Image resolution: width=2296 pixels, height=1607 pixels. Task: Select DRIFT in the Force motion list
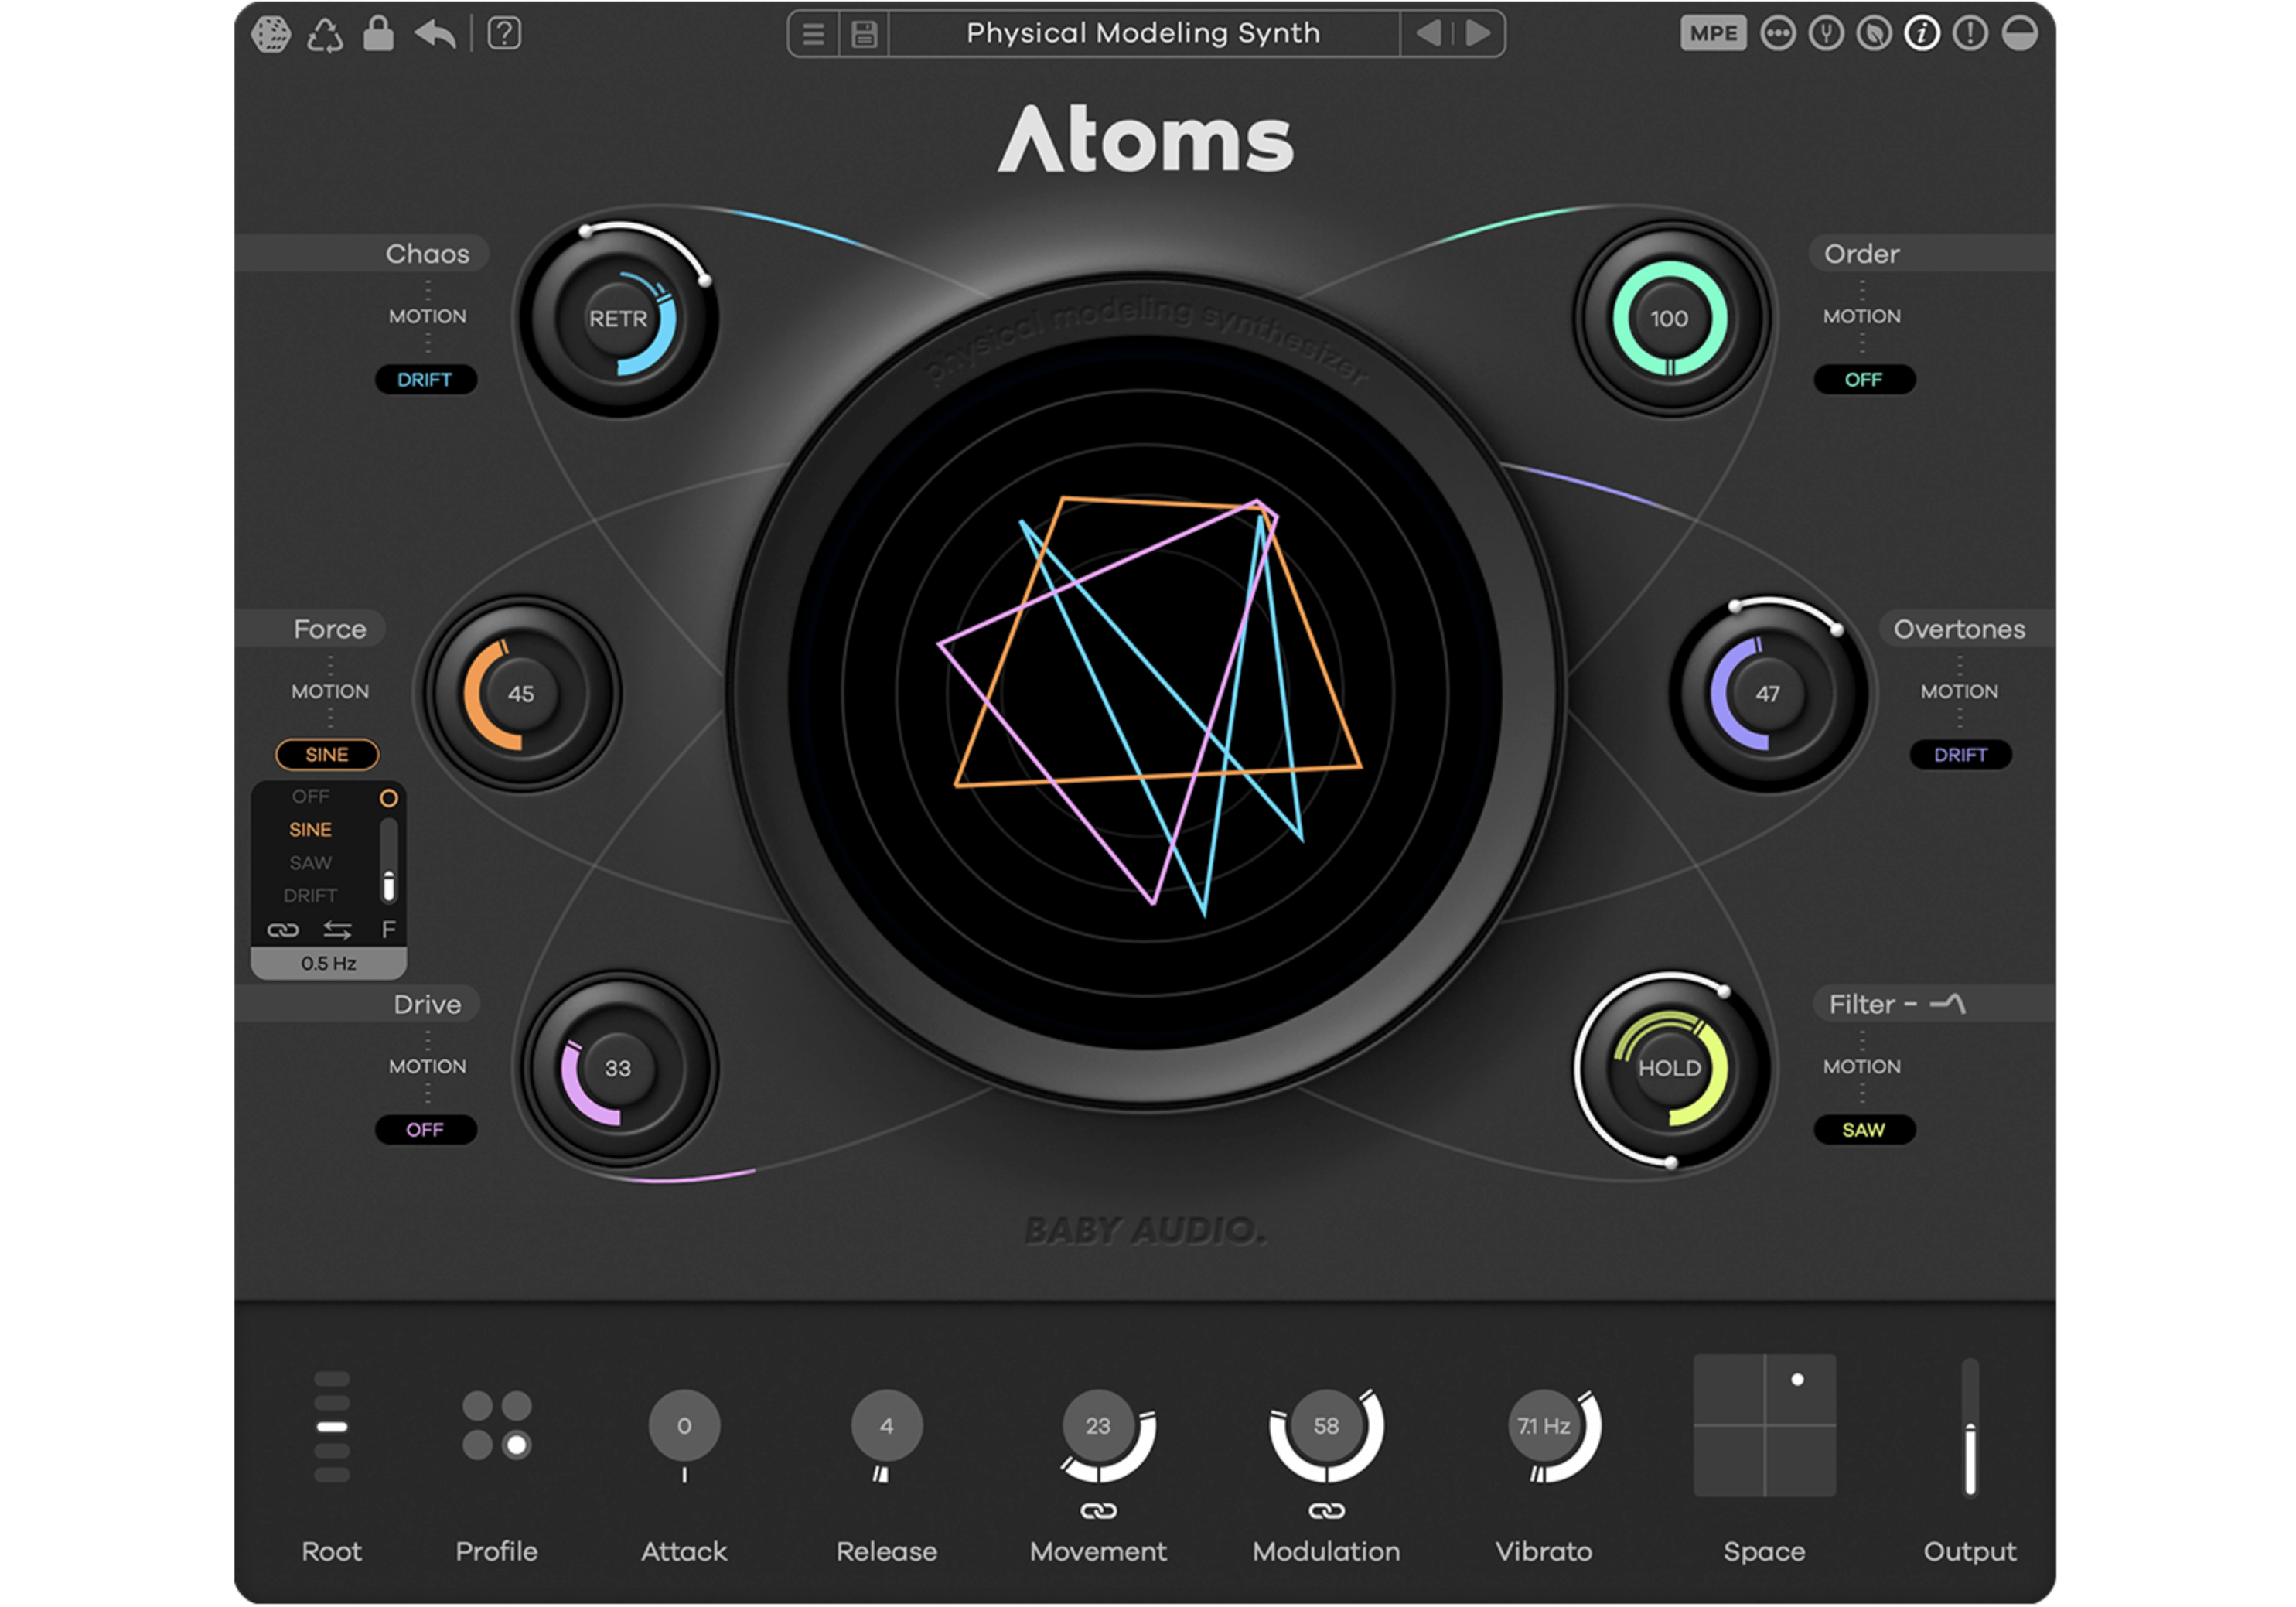311,896
